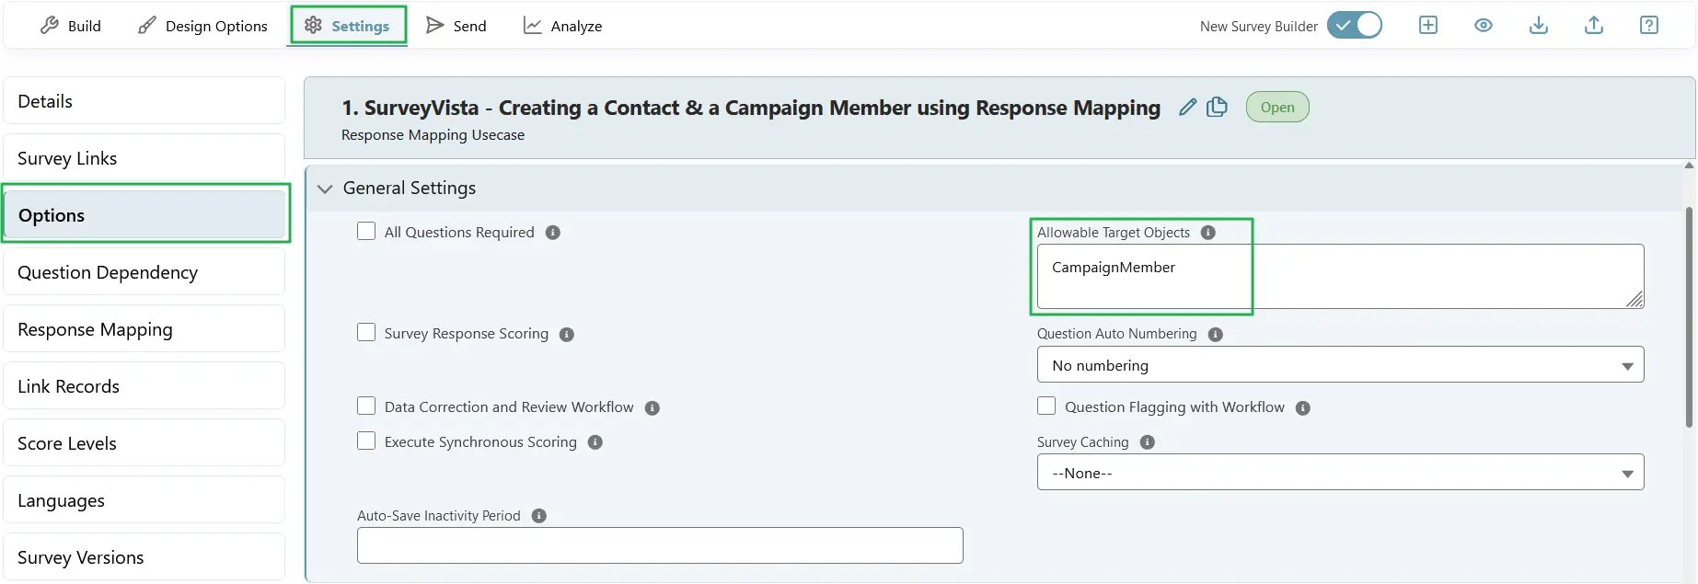Click the Open status badge
Image resolution: width=1698 pixels, height=584 pixels.
click(x=1277, y=107)
